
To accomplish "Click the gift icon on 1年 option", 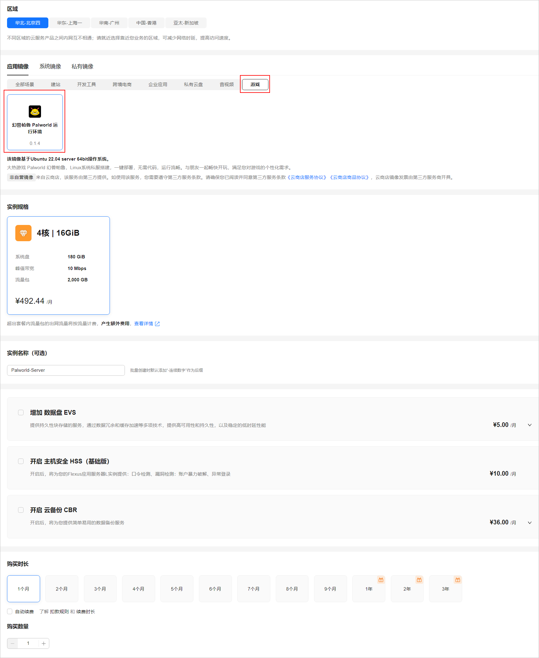I will pyautogui.click(x=381, y=580).
